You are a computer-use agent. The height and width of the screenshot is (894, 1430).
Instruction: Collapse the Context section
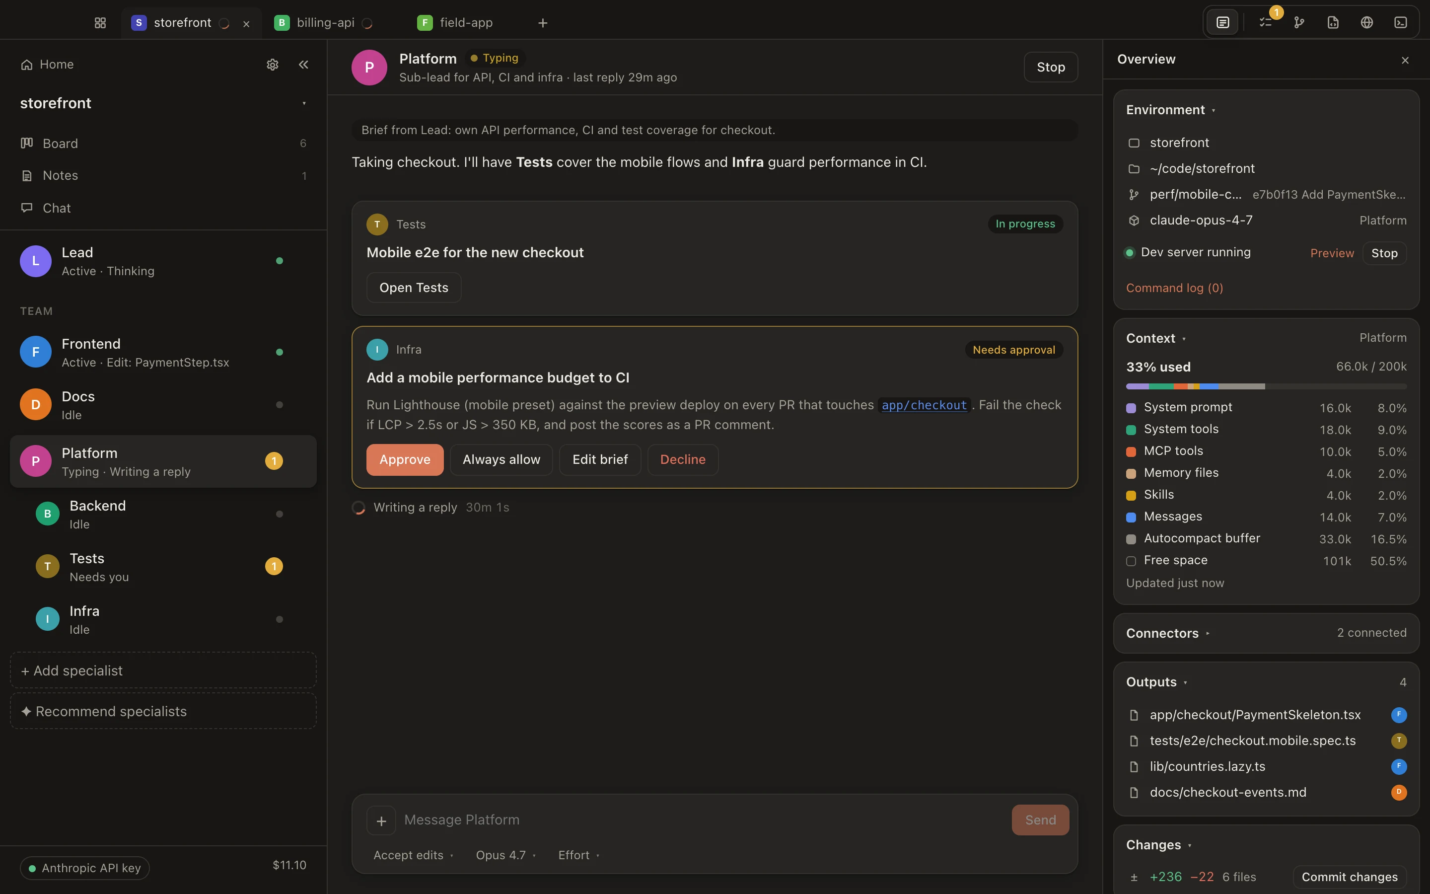pos(1156,338)
